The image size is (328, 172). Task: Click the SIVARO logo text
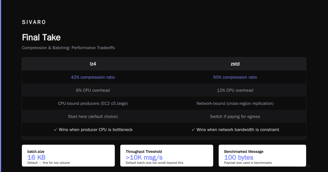click(34, 22)
